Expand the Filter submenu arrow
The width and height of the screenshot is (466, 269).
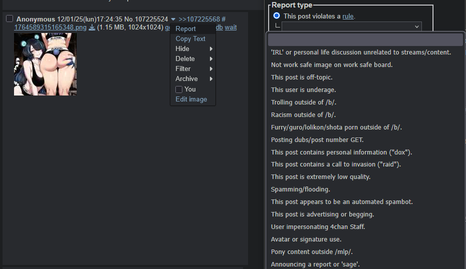(x=211, y=69)
